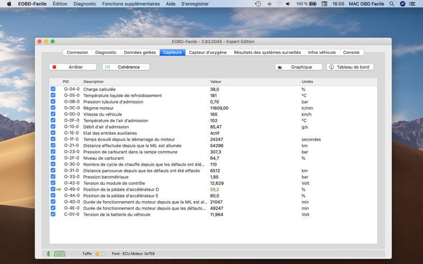Switch to Infos véhicule tab

[322, 52]
